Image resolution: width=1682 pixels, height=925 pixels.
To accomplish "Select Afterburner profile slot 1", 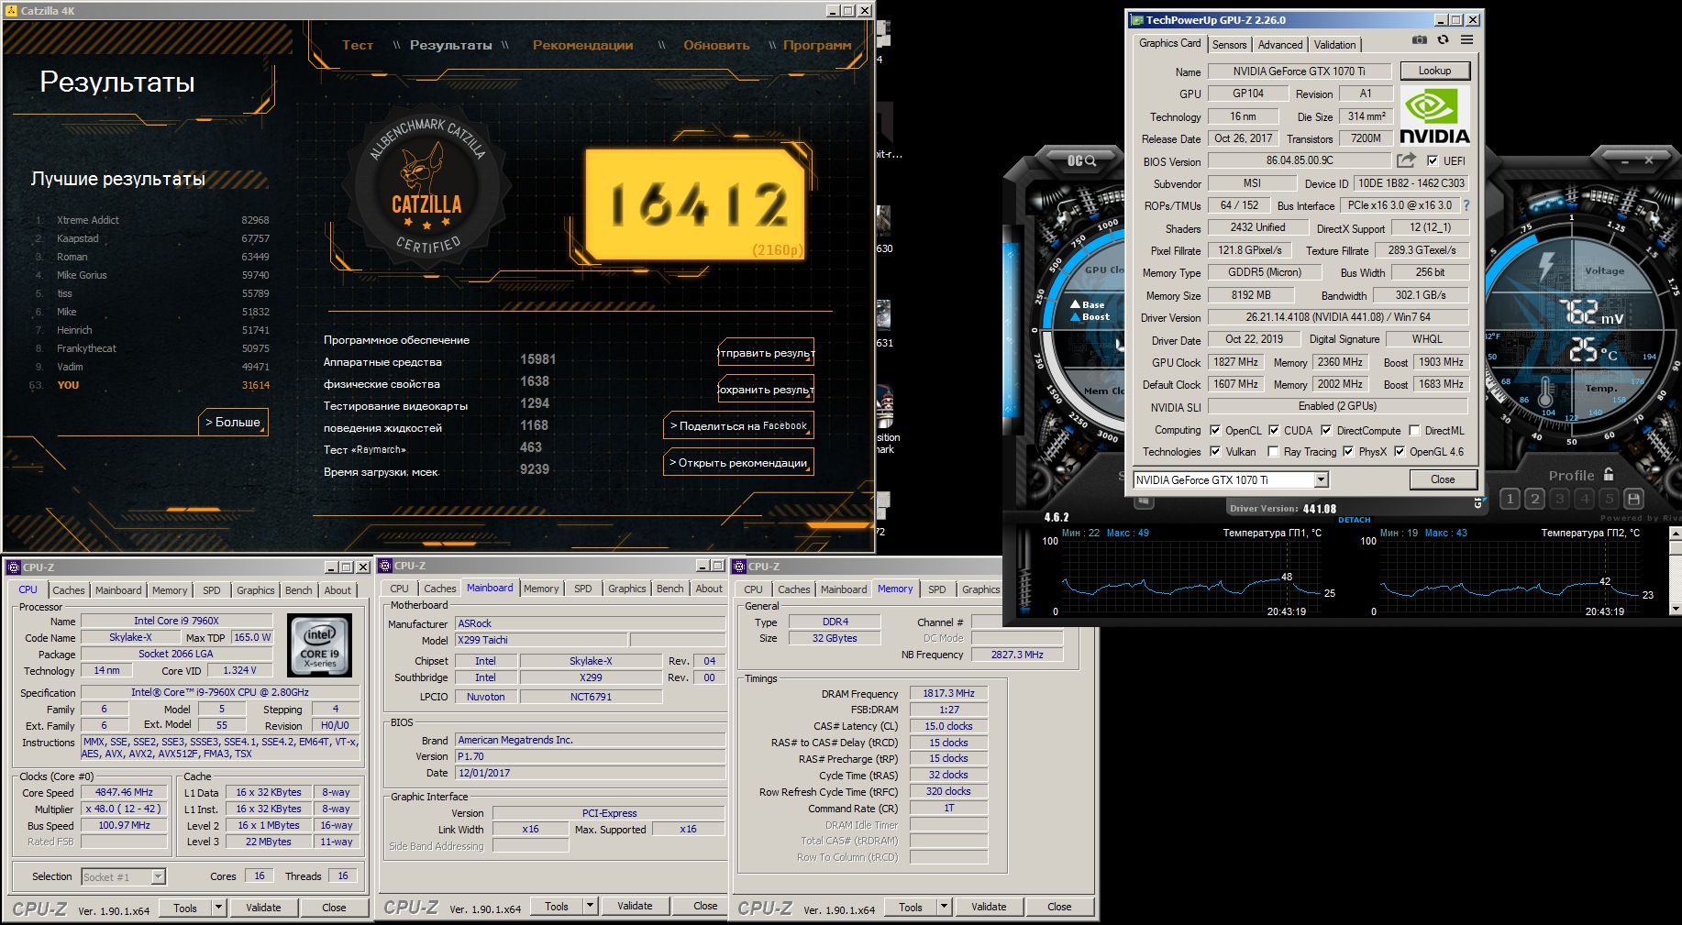I will [x=1510, y=499].
